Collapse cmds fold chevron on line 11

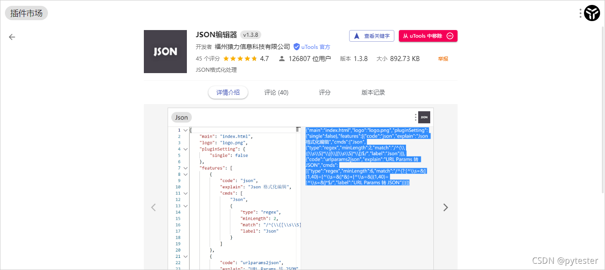coord(186,193)
